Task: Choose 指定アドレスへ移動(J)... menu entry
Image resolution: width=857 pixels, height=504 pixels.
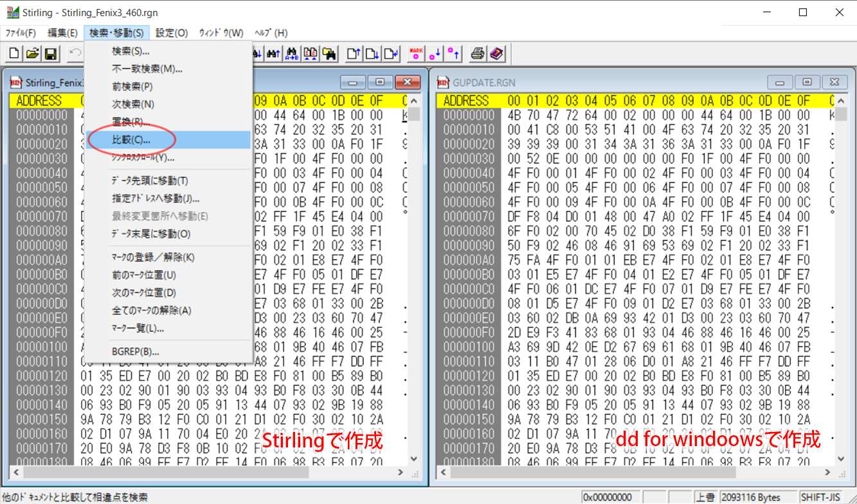Action: click(x=168, y=199)
